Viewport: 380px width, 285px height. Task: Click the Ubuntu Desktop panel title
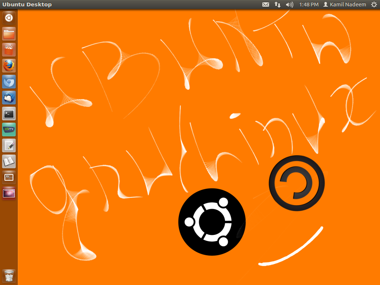tap(27, 4)
